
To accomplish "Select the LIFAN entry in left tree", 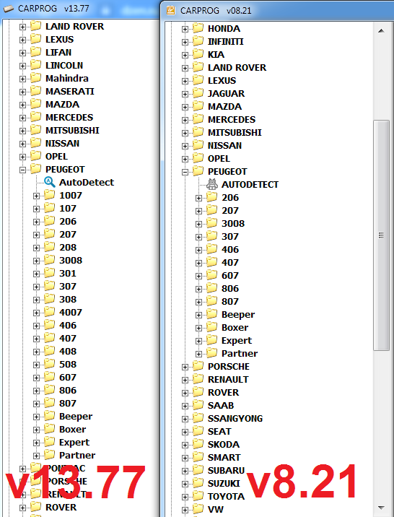I will [x=58, y=52].
